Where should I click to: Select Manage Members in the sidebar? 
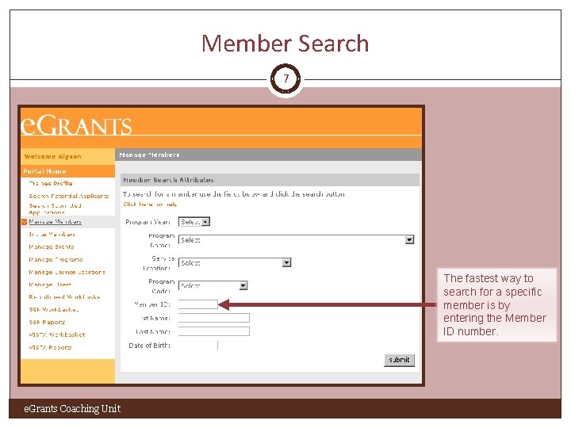55,222
